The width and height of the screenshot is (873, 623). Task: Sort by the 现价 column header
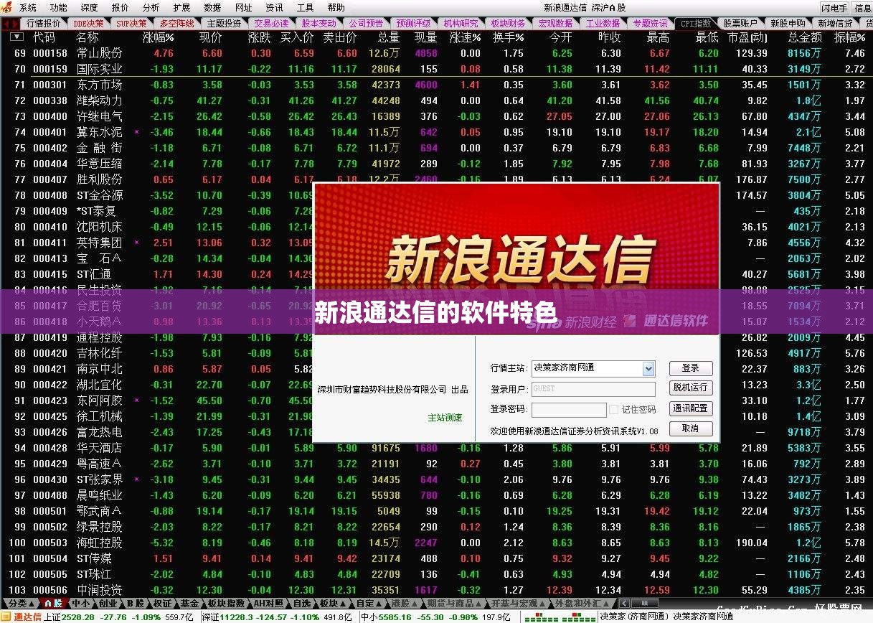[210, 37]
